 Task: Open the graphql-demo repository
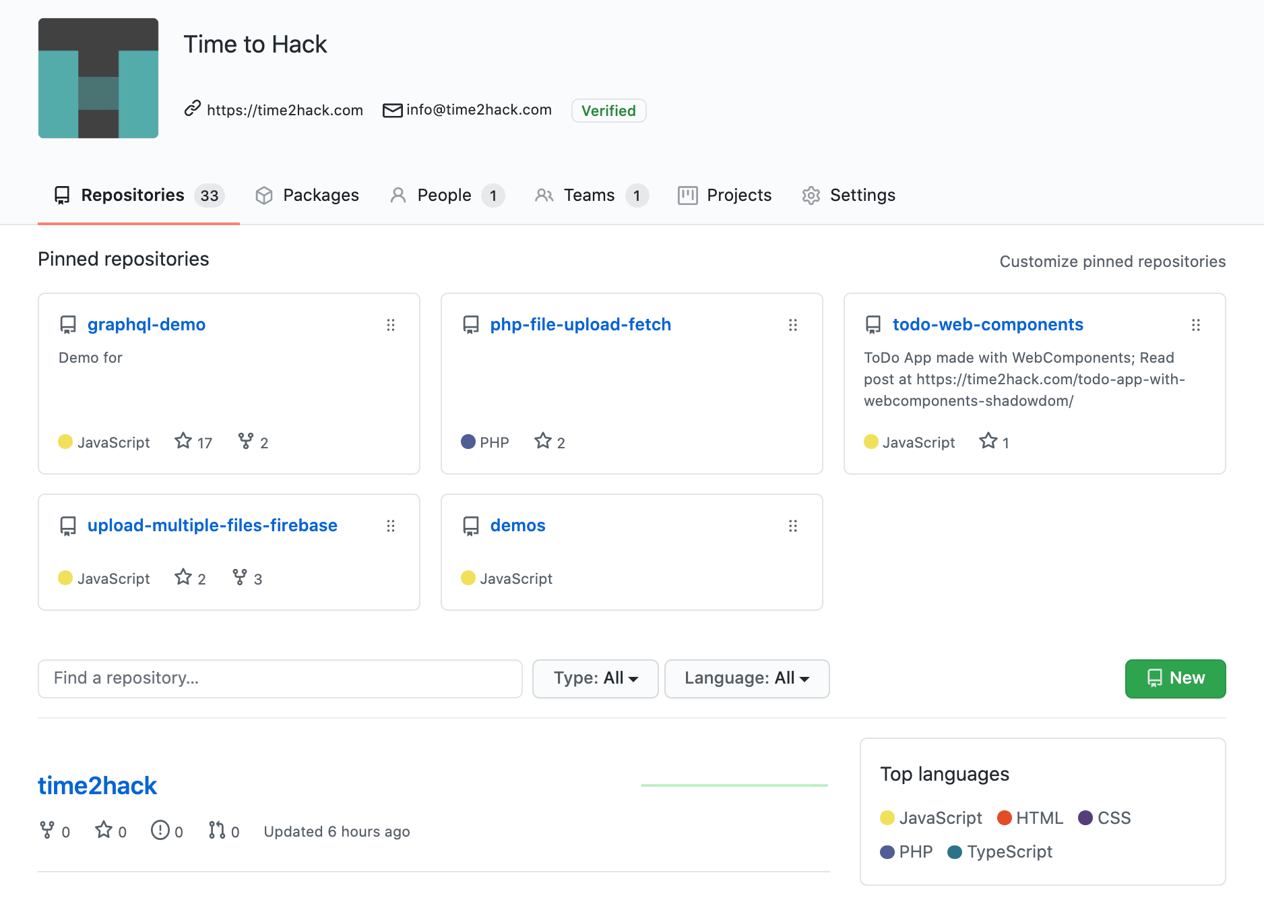pyautogui.click(x=146, y=324)
